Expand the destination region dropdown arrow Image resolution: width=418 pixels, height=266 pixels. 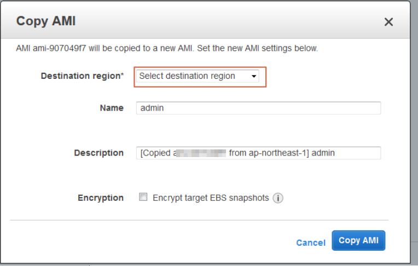254,76
